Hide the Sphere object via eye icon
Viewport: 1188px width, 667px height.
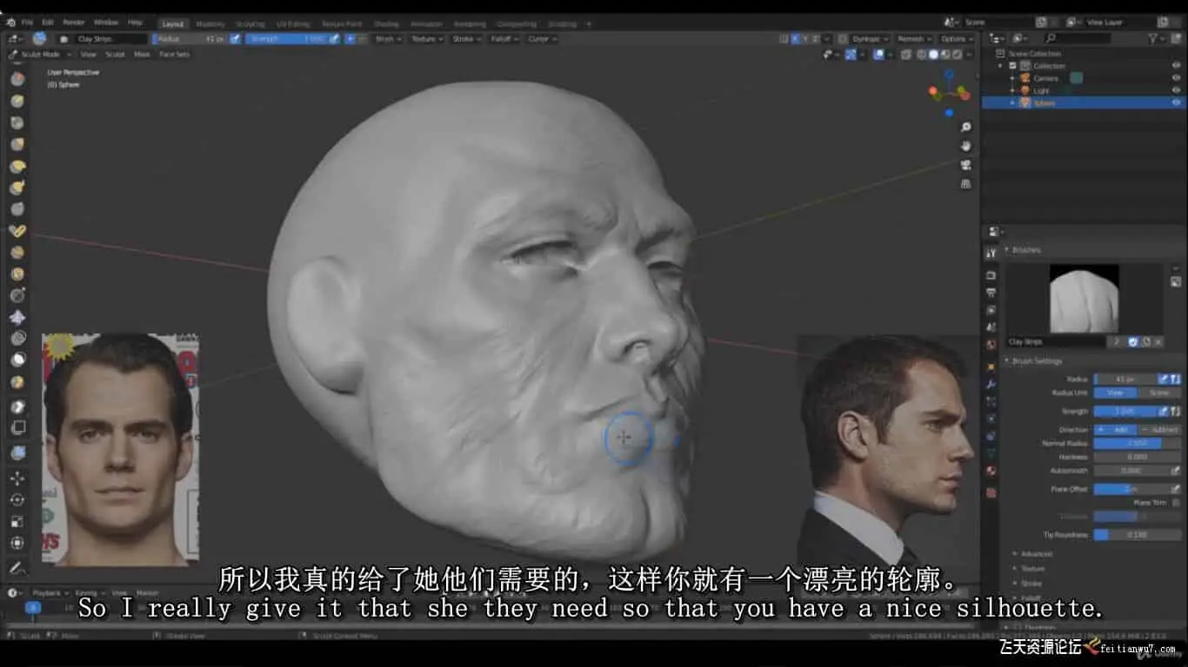click(x=1176, y=102)
